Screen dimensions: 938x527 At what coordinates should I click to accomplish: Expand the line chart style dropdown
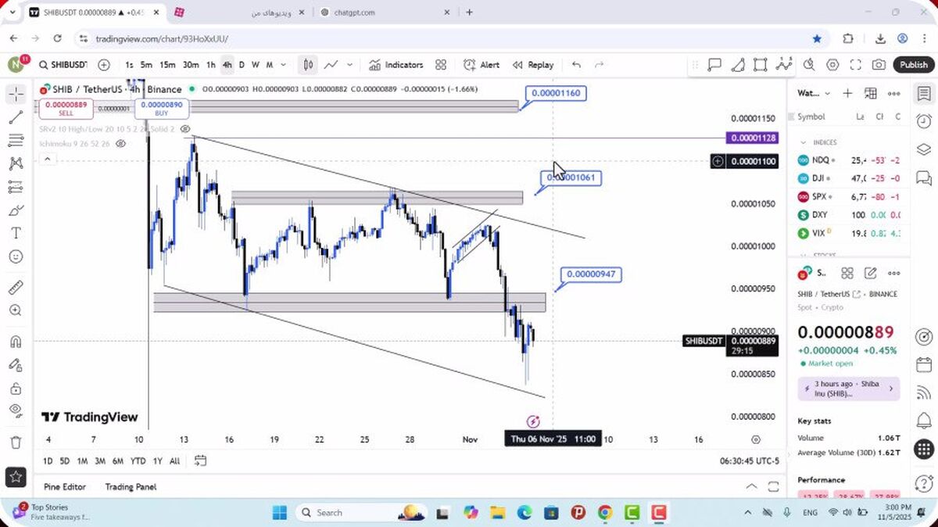350,65
